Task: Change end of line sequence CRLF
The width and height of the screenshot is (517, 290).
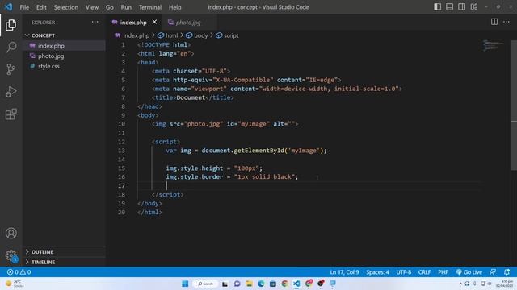Action: pos(424,272)
